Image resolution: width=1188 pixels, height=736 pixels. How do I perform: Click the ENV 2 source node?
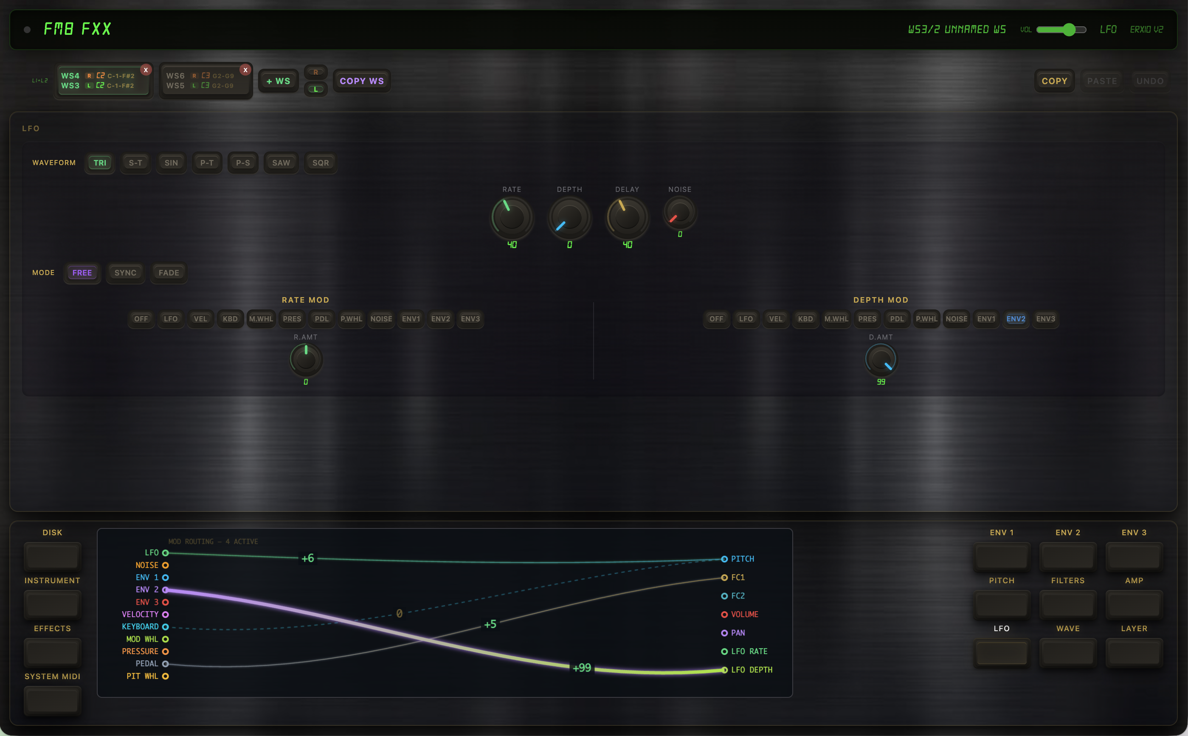tap(166, 590)
